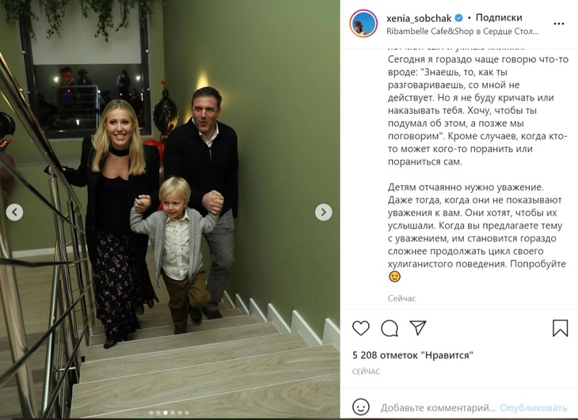
Task: Click the Сейчас timestamp under the caption
Action: [401, 298]
